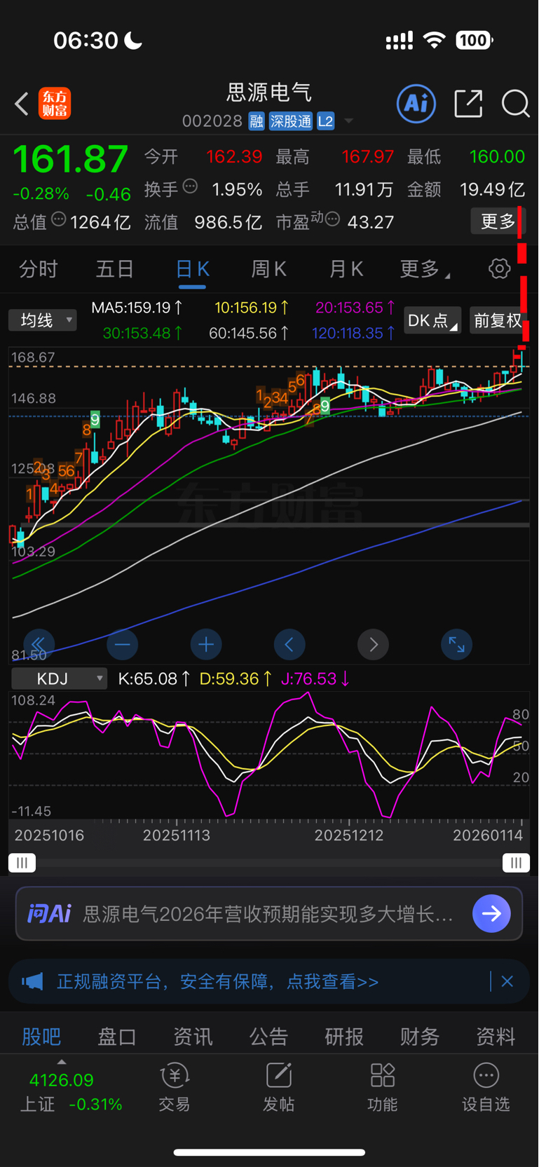Viewport: 539px width, 1167px height.
Task: Tap the megaphone announcement icon
Action: click(32, 981)
